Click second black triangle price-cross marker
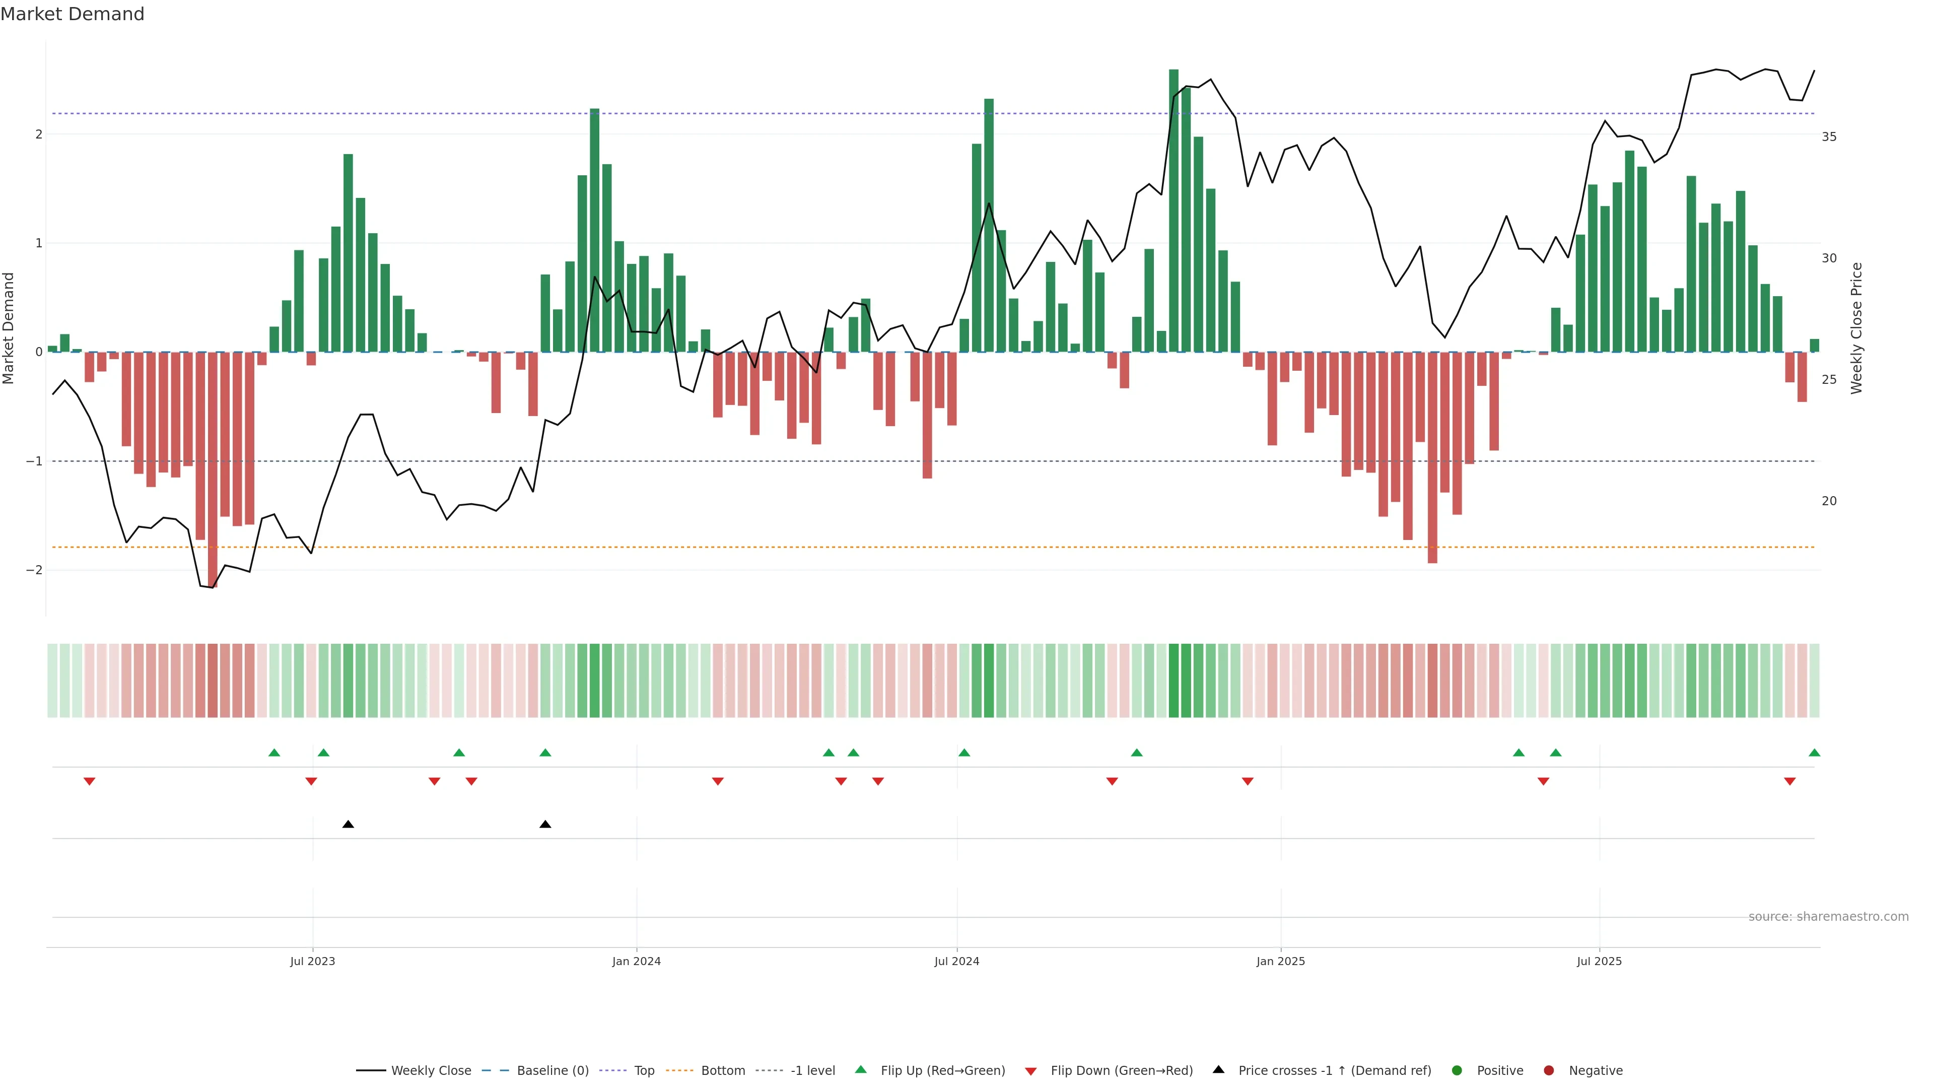This screenshot has width=1934, height=1088. click(x=545, y=825)
